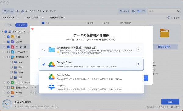This screenshot has width=183, height=111.
Task: Expand the 圧縮ファイル tree item
Action: [x=5, y=87]
